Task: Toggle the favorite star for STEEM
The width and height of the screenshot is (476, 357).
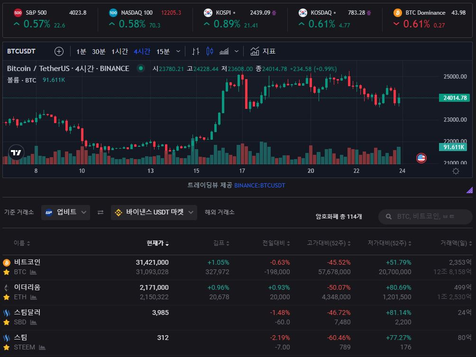Action: pyautogui.click(x=6, y=348)
